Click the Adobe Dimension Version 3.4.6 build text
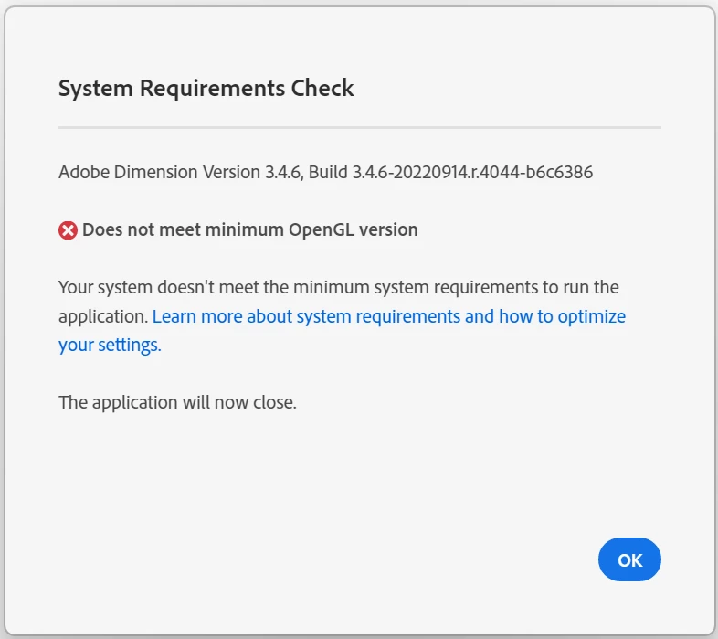The image size is (718, 639). pos(325,173)
